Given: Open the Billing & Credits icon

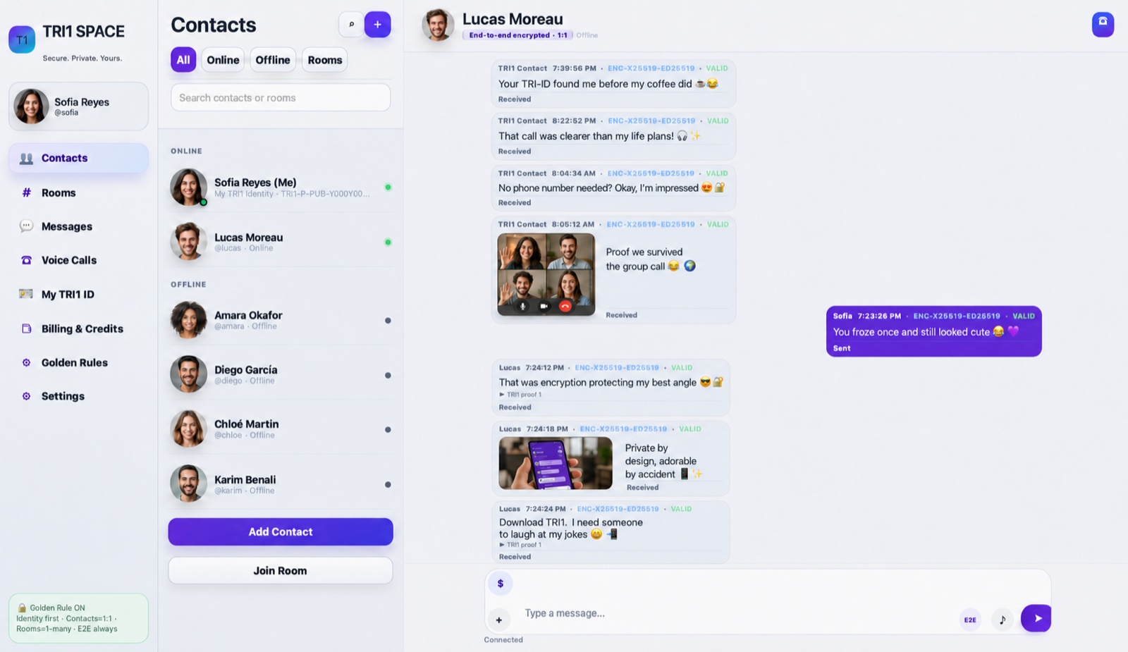Looking at the screenshot, I should 26,328.
